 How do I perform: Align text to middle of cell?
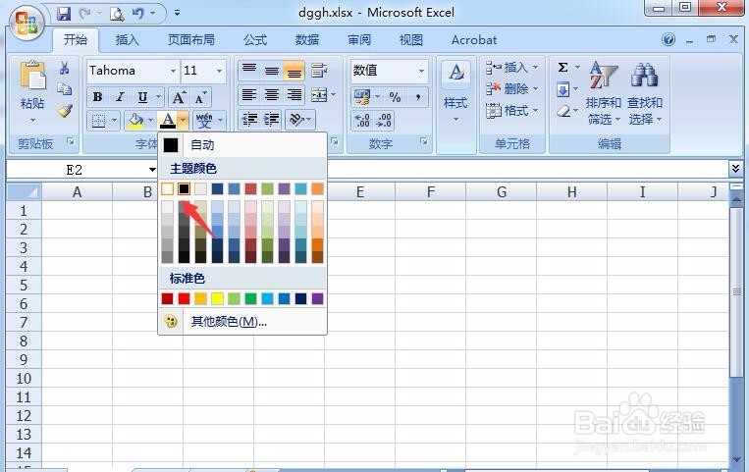[272, 71]
